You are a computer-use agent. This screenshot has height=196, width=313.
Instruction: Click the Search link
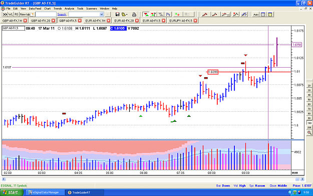pos(62,15)
